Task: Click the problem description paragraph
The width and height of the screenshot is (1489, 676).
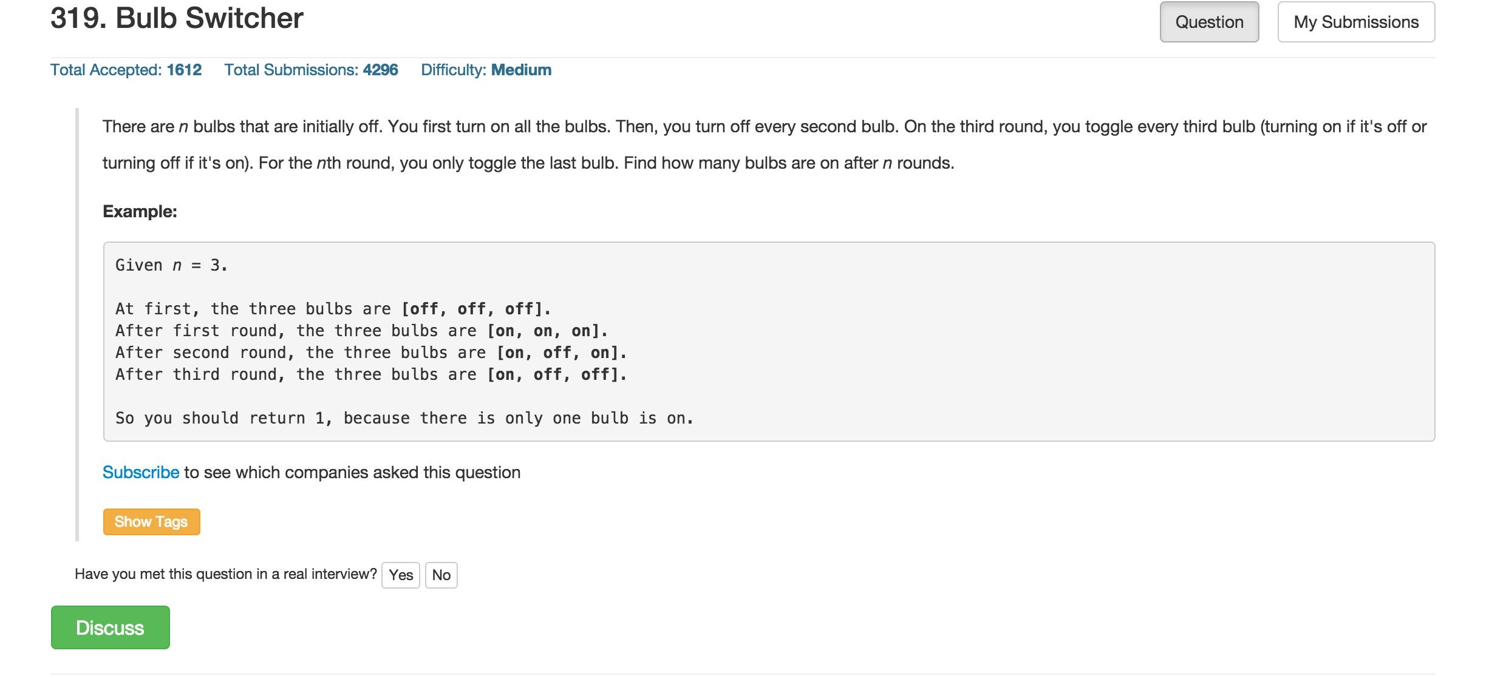Action: 765,144
